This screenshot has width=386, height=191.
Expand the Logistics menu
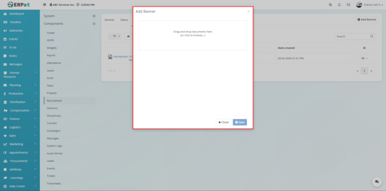(x=20, y=127)
